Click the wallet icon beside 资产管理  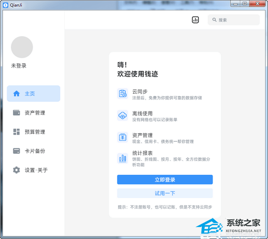pos(17,113)
